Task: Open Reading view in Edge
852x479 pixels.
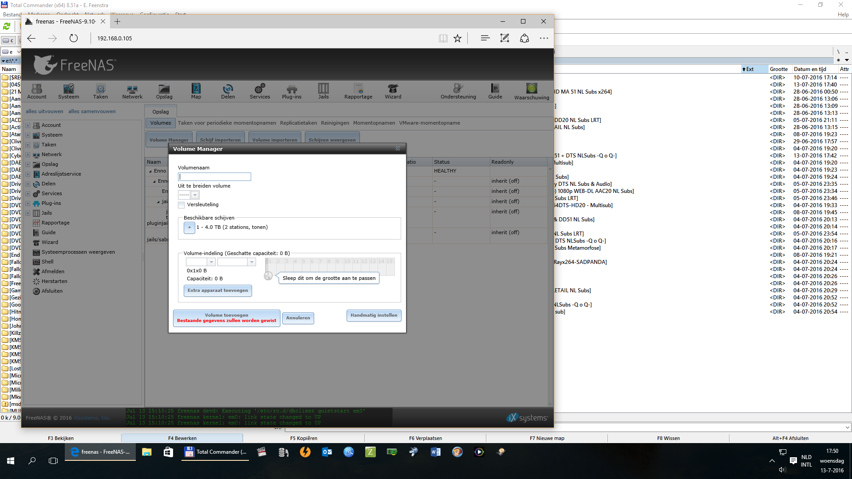Action: pos(443,38)
